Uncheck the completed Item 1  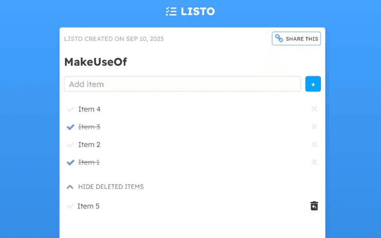(x=70, y=162)
